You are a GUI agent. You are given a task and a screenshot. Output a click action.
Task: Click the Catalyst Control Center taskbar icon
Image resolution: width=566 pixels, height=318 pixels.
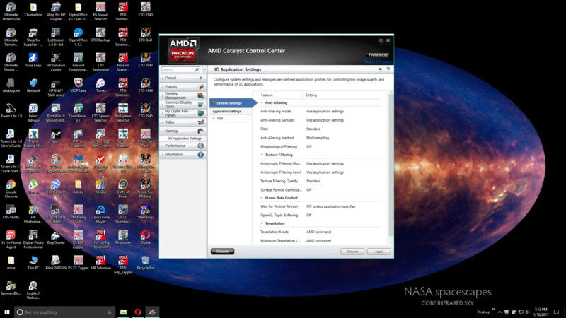click(x=152, y=312)
